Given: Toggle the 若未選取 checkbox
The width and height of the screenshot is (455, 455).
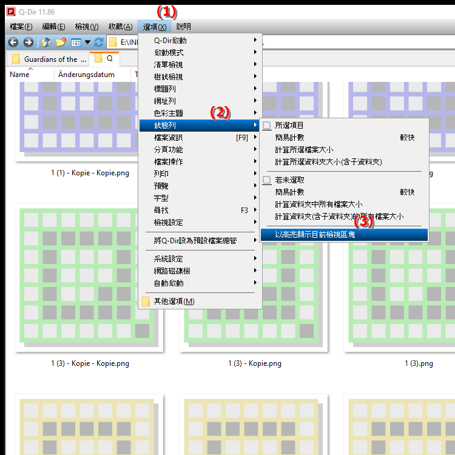Looking at the screenshot, I should [267, 180].
